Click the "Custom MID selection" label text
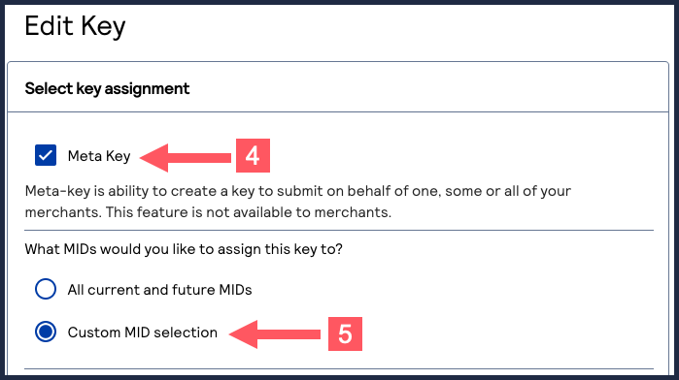Screen dimensions: 679x380 143,332
